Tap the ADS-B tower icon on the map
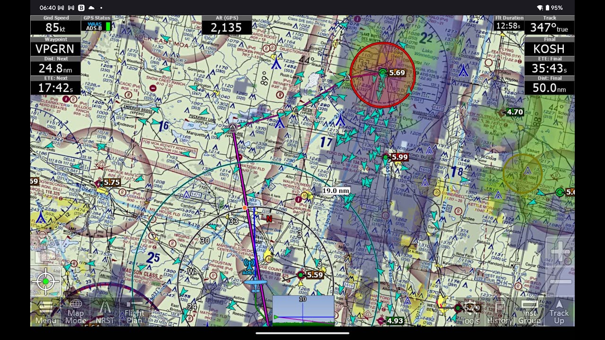 (249, 267)
